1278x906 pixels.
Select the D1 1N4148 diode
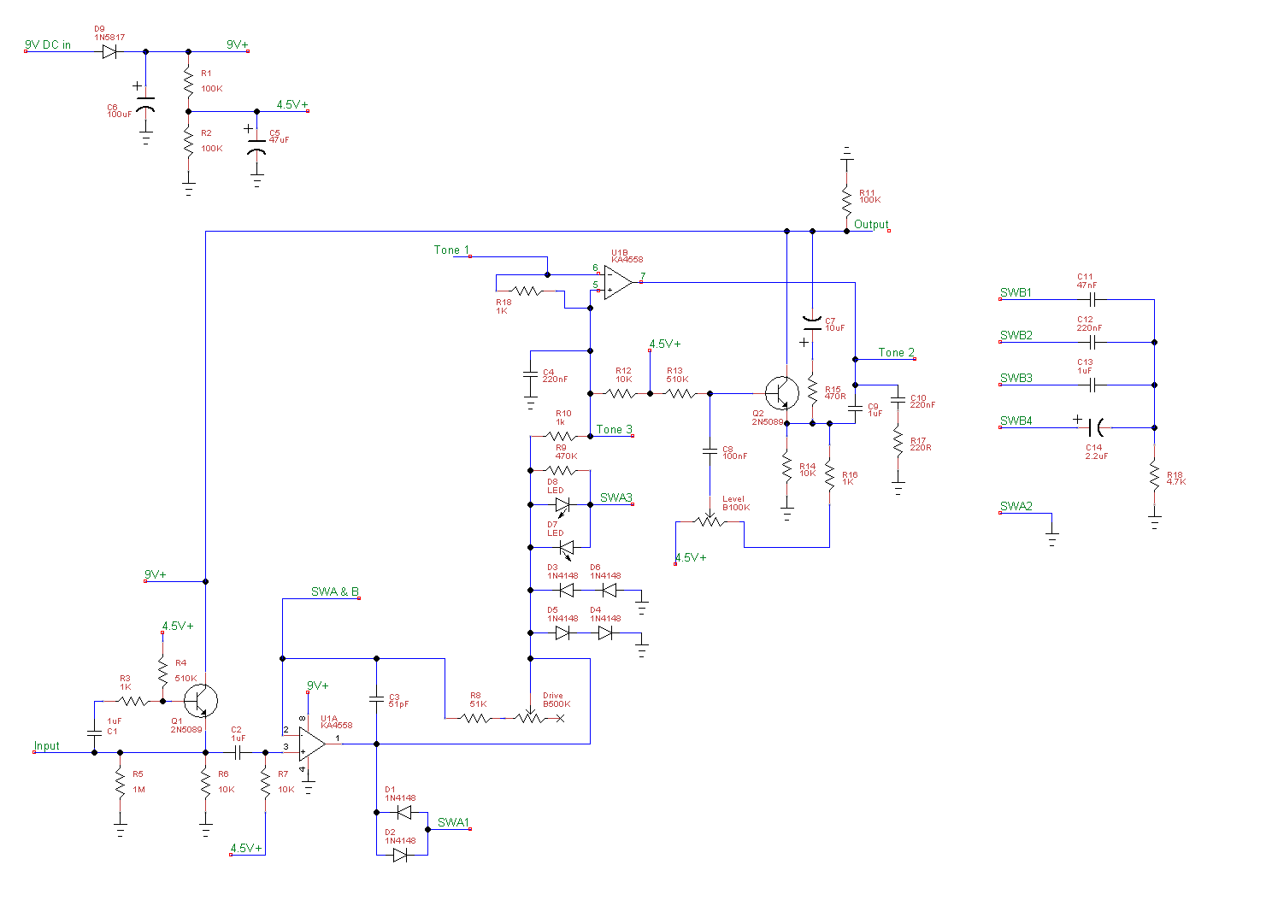(x=404, y=812)
